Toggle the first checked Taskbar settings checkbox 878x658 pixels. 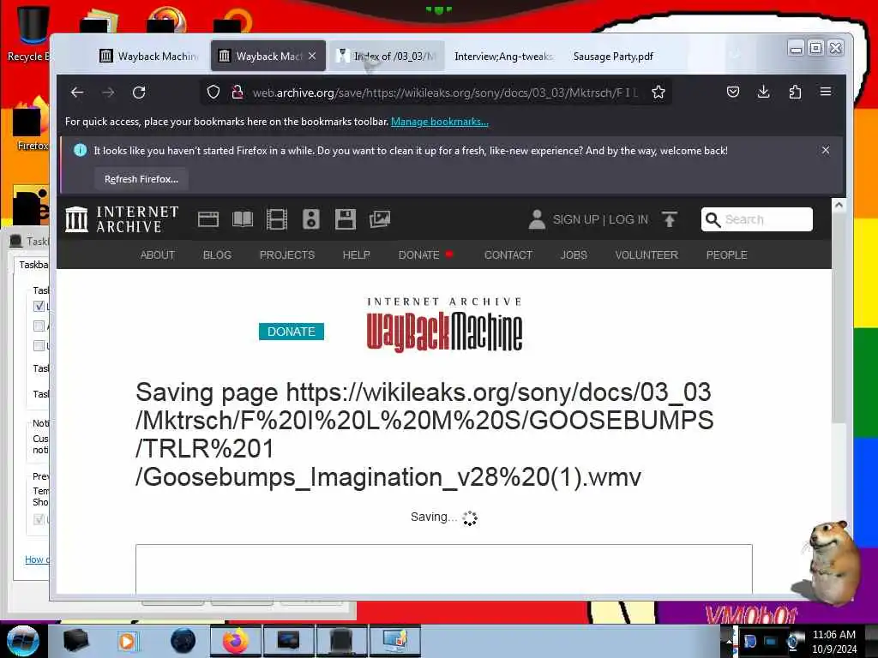click(39, 306)
